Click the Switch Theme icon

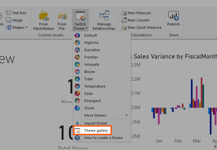80,16
